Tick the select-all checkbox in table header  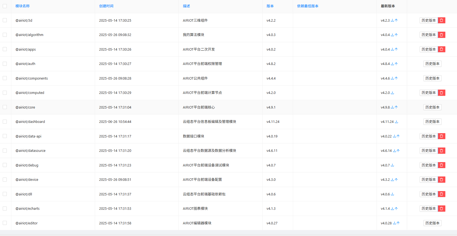coord(5,6)
